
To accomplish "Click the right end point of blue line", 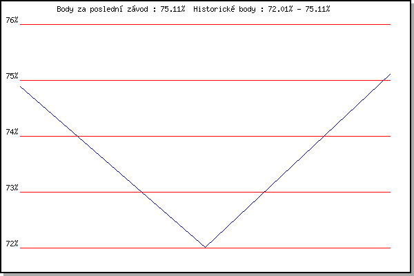I will [390, 74].
